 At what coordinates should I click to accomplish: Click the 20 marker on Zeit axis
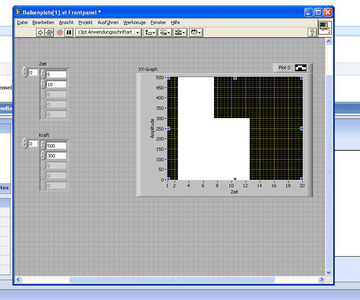[x=302, y=186]
